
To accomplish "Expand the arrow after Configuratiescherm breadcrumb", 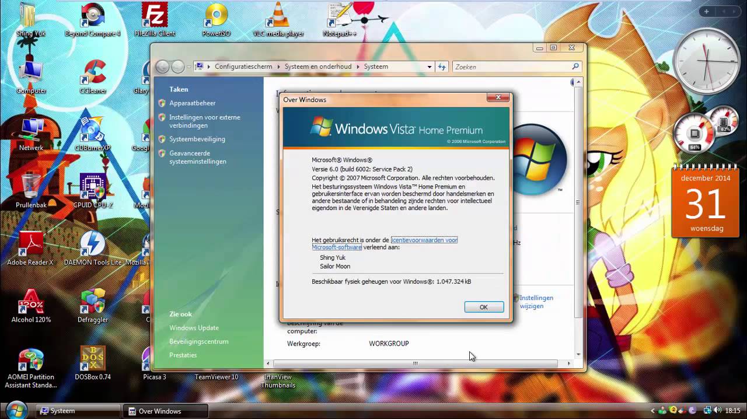I will point(278,67).
